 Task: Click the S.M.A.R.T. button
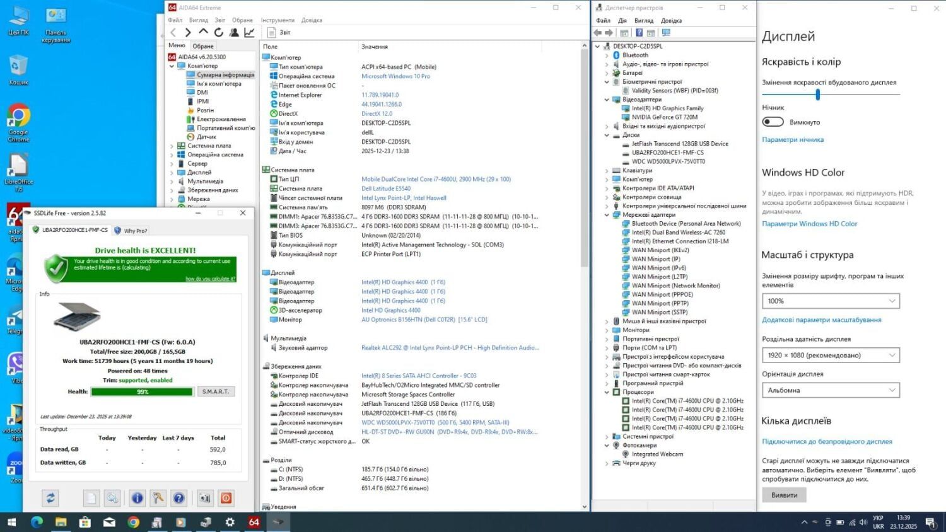click(216, 391)
